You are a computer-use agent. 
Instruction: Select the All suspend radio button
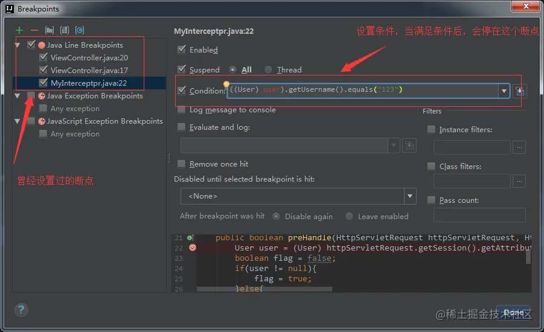coord(233,70)
